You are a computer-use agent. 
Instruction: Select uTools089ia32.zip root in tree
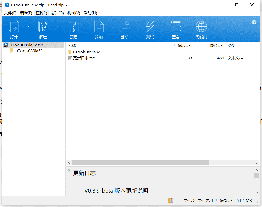(26, 45)
